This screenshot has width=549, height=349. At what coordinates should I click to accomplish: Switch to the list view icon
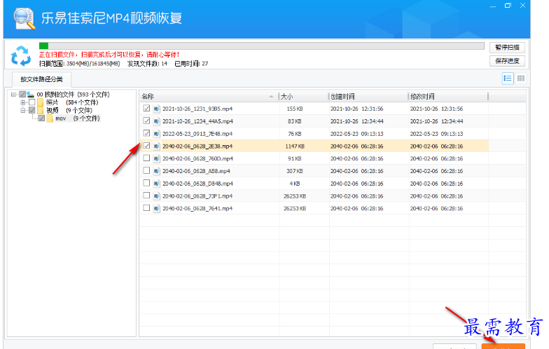point(508,78)
